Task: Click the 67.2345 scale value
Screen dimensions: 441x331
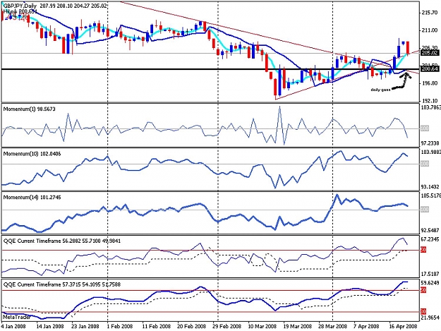Action: [x=430, y=239]
